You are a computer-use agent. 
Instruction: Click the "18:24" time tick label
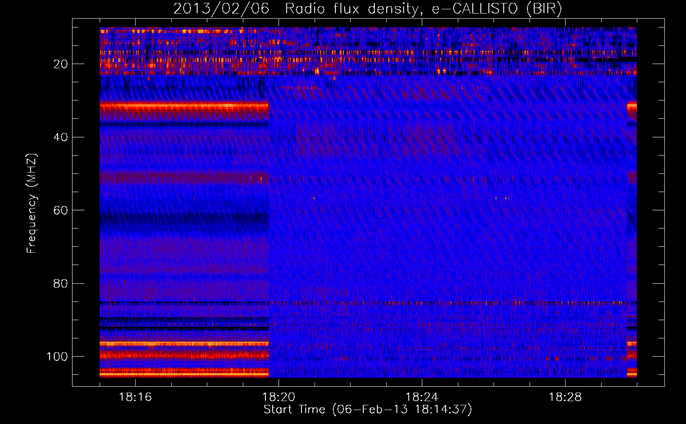pyautogui.click(x=422, y=397)
